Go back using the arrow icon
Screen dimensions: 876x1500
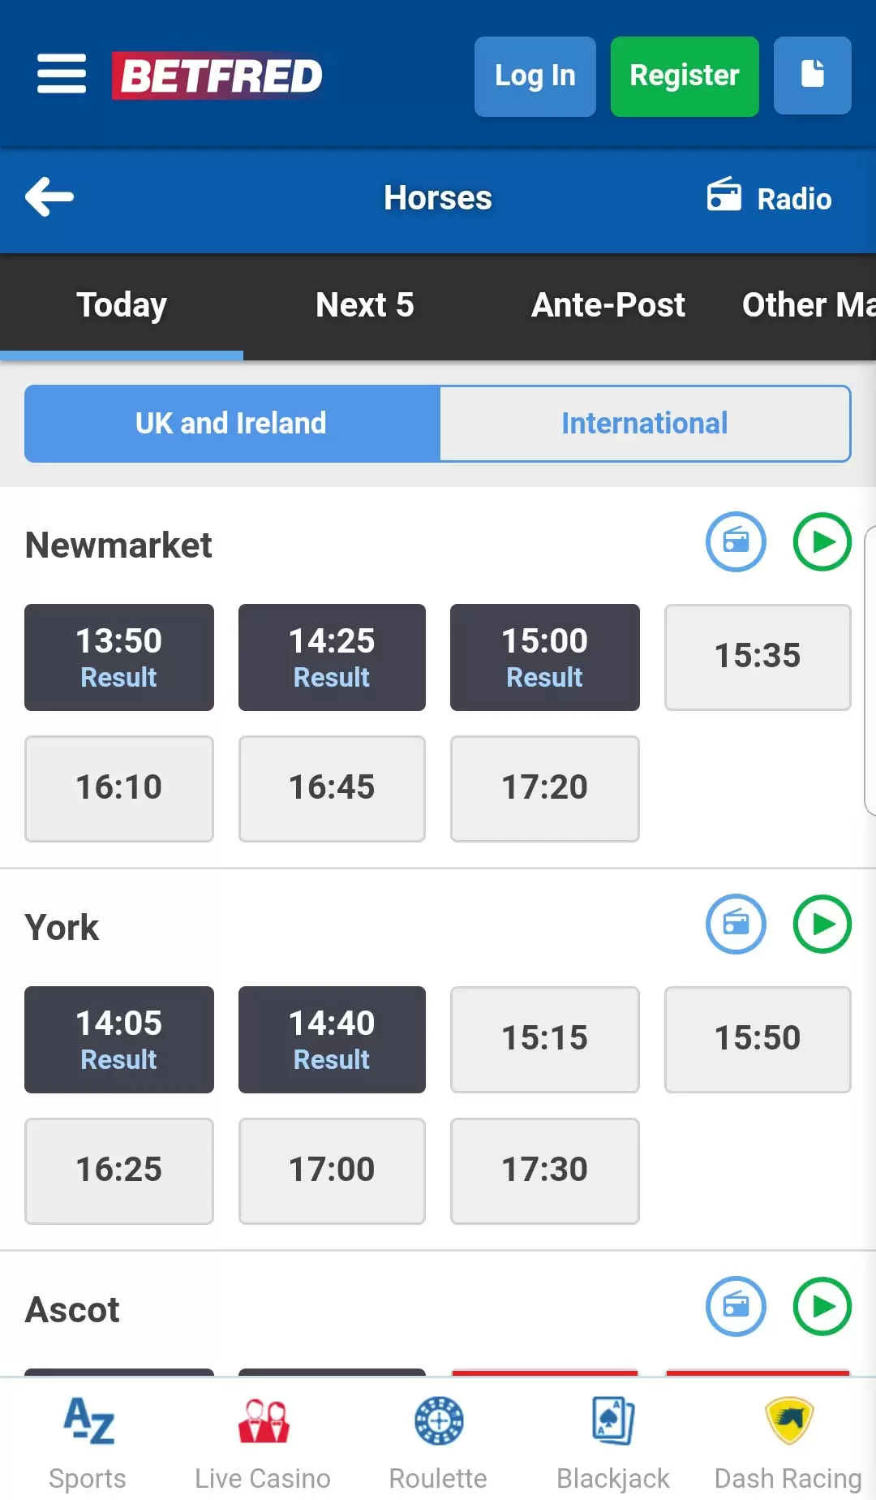pyautogui.click(x=49, y=197)
